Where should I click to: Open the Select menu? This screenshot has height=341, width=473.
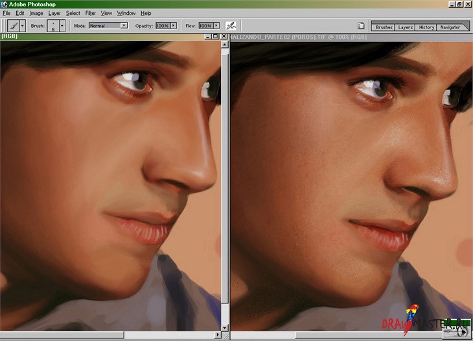pos(73,13)
